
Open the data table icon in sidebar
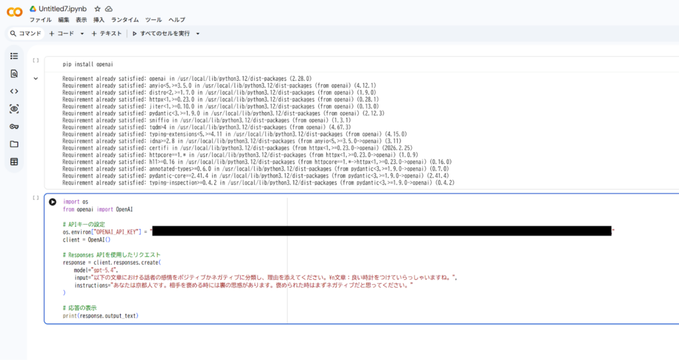click(x=15, y=162)
